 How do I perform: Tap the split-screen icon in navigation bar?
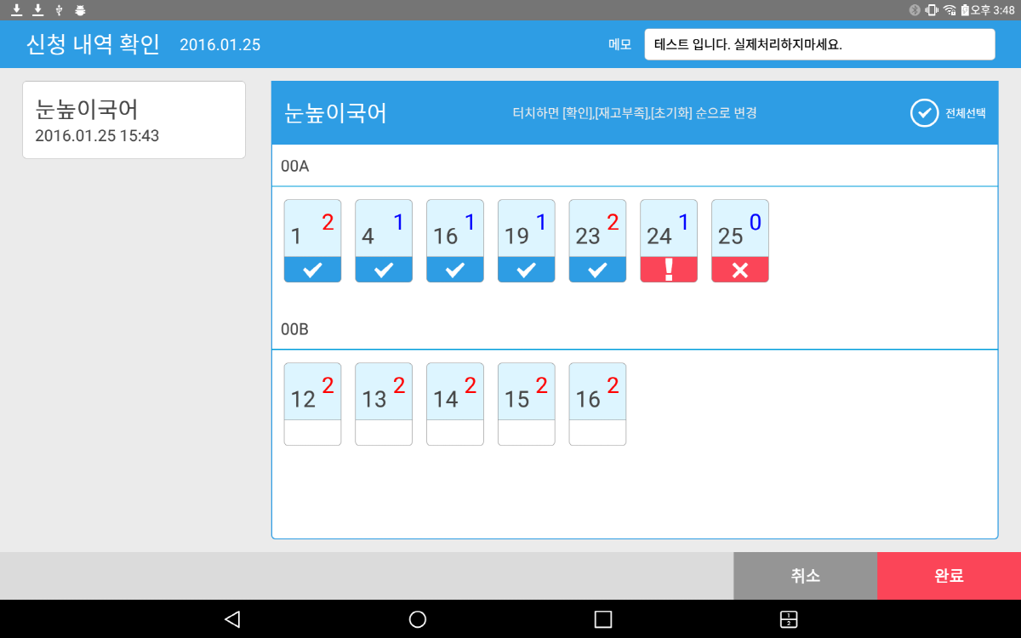789,619
